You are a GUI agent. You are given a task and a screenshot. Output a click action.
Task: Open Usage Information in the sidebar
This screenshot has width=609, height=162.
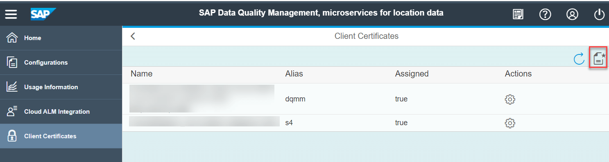(x=61, y=87)
